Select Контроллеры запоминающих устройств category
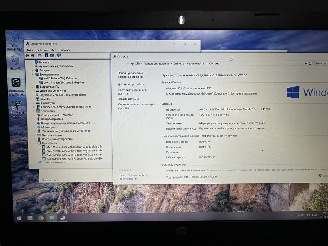This screenshot has width=328, height=246. [x=65, y=123]
